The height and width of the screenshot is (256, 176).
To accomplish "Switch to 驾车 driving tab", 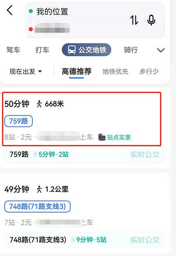I will (13, 50).
